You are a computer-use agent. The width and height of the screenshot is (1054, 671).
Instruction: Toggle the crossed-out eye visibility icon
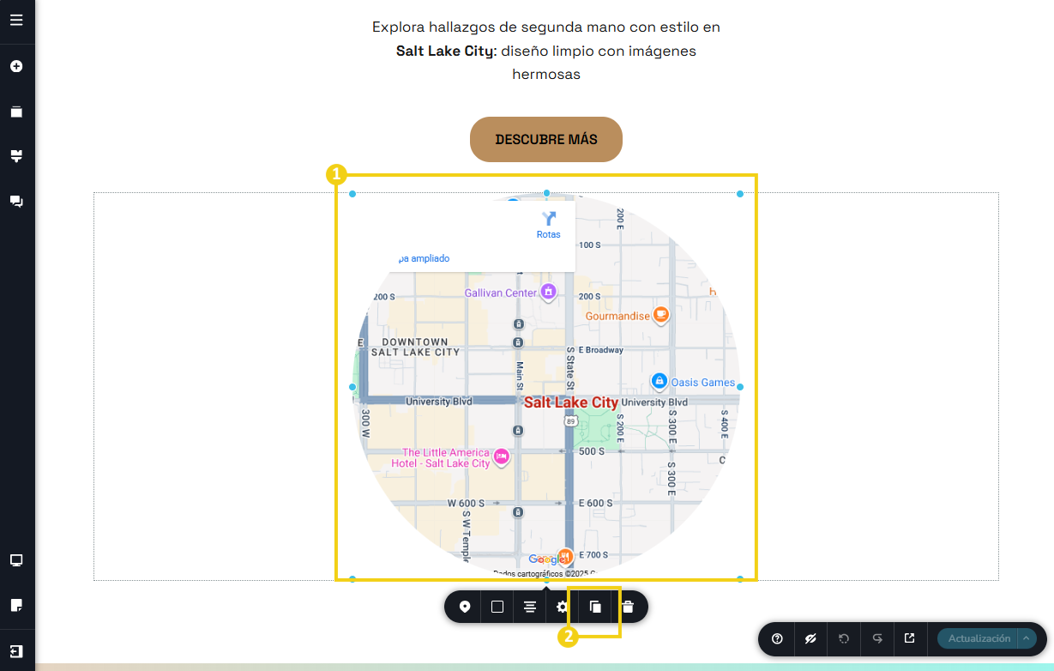[x=810, y=638]
